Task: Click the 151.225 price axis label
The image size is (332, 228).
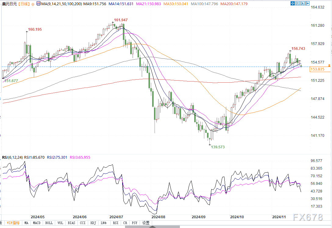Action: pyautogui.click(x=317, y=81)
